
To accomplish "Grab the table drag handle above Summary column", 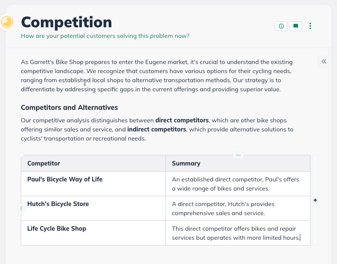I will coord(238,155).
